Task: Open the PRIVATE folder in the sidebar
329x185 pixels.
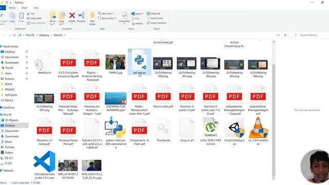Action: pos(10,89)
